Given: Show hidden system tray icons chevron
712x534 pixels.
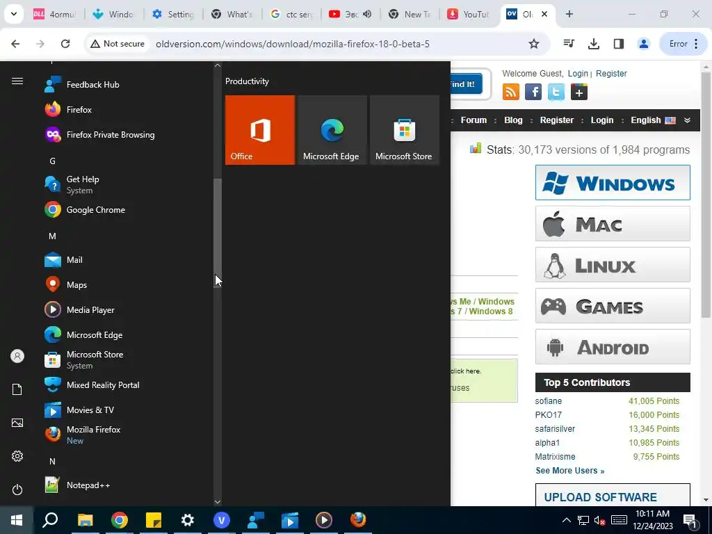Looking at the screenshot, I should 567,520.
